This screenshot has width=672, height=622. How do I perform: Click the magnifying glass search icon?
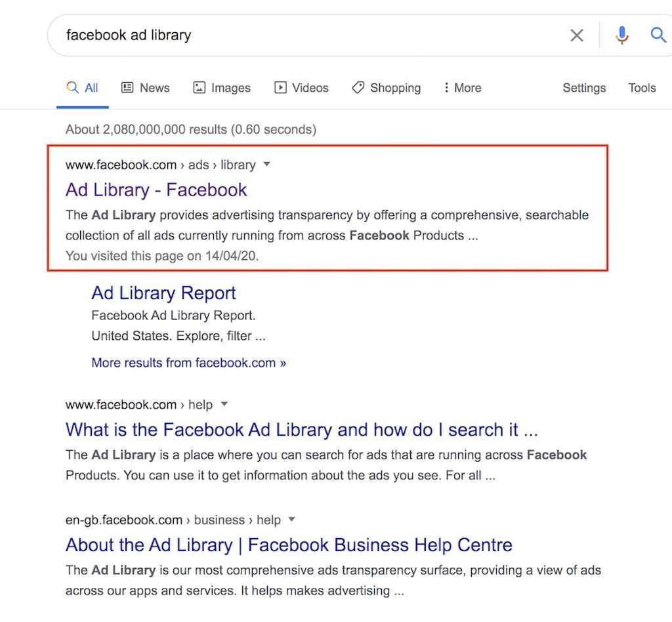click(x=658, y=36)
